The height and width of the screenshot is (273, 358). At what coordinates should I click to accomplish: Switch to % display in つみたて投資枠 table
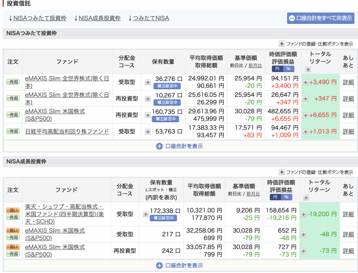point(288,69)
